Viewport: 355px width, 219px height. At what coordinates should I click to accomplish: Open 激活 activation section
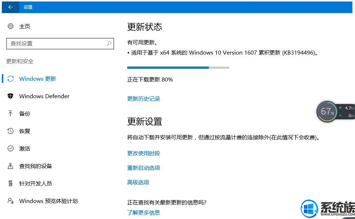(x=24, y=148)
